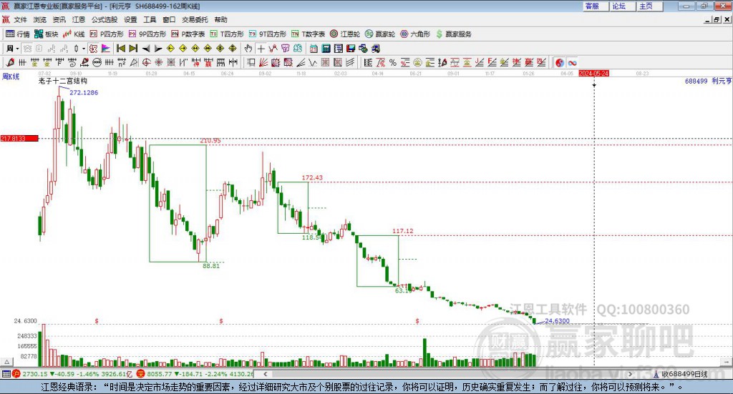Open the 公式选股 menu
This screenshot has width=733, height=394.
(x=105, y=19)
